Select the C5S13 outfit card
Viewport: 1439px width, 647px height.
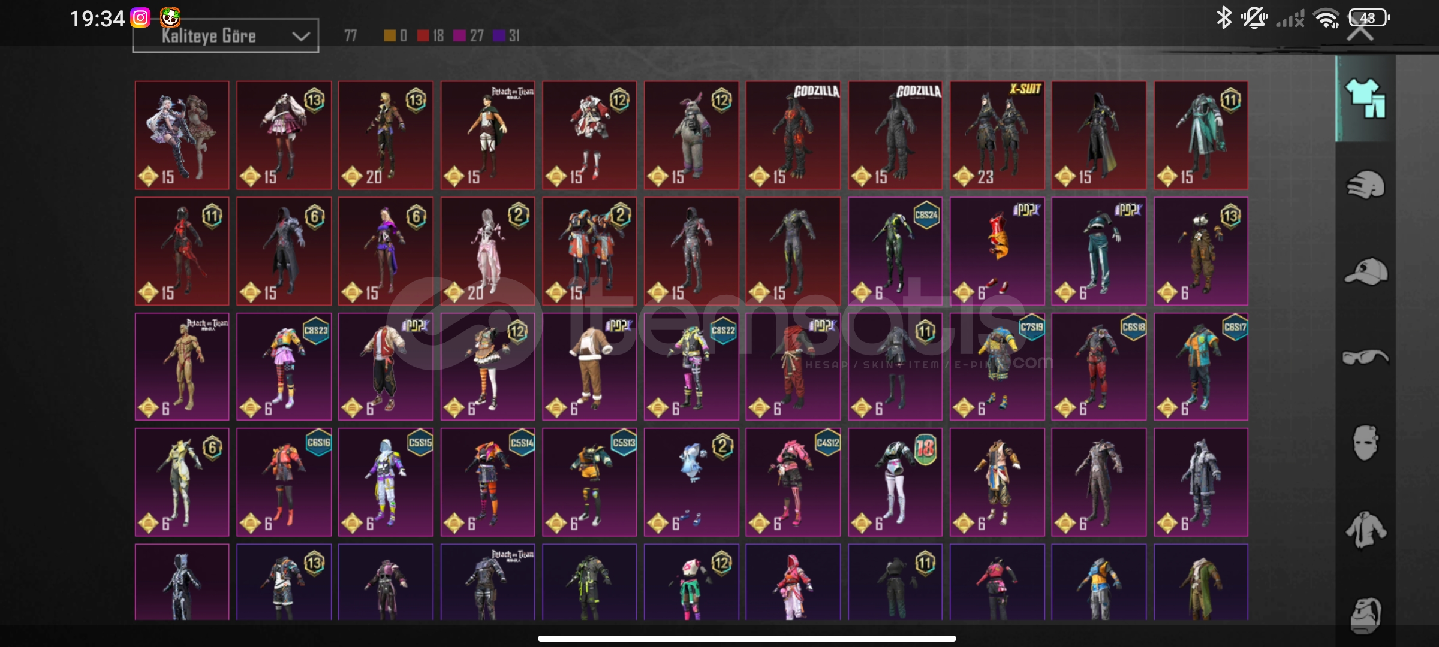pyautogui.click(x=589, y=482)
